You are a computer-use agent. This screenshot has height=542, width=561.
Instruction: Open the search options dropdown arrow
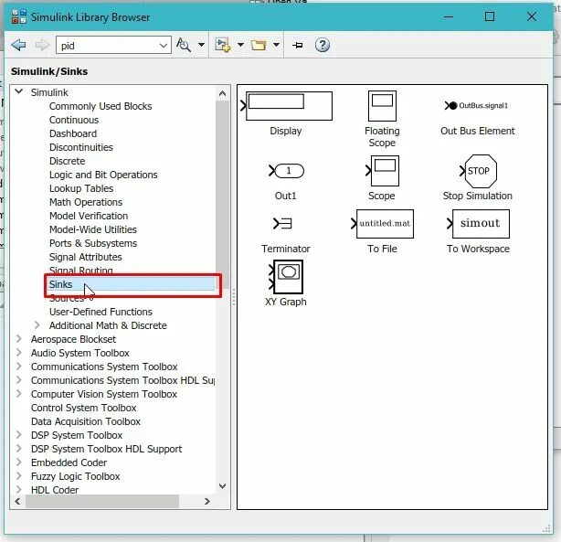tap(201, 45)
